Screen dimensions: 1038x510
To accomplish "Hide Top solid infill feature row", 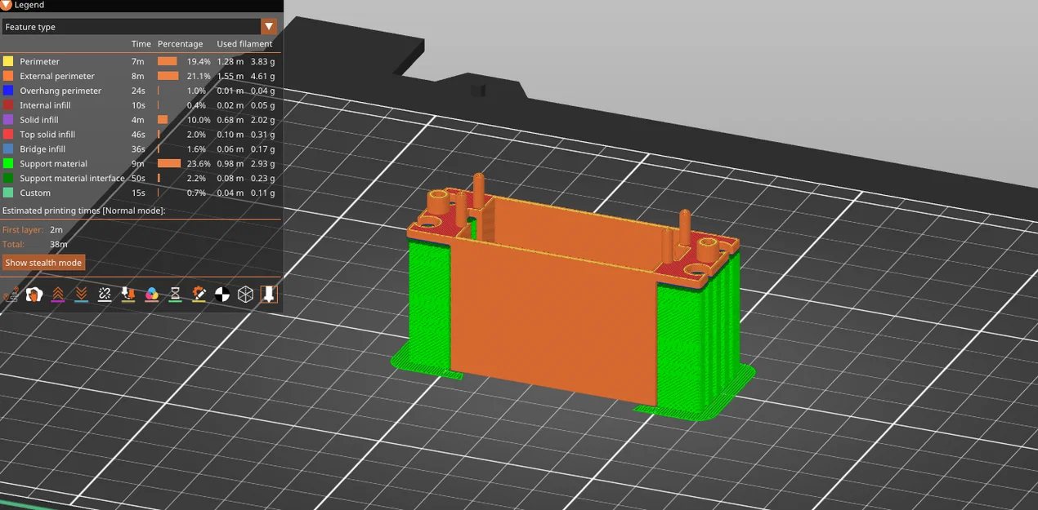I will point(140,135).
